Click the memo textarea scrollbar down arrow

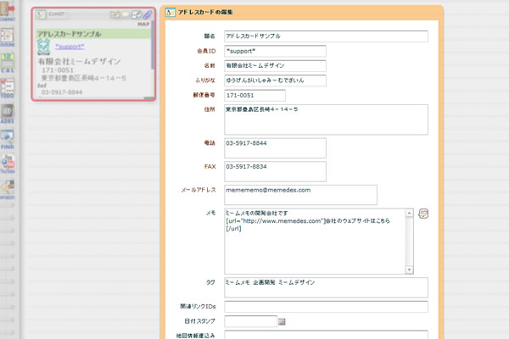coord(410,270)
